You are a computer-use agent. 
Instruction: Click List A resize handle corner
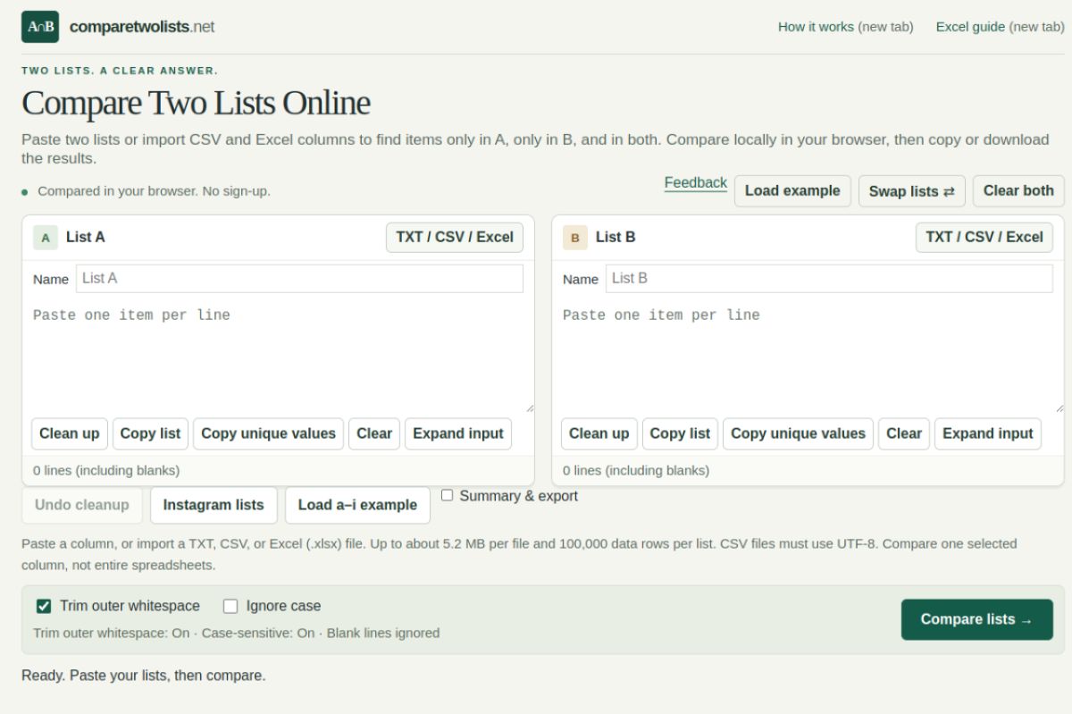tap(529, 407)
